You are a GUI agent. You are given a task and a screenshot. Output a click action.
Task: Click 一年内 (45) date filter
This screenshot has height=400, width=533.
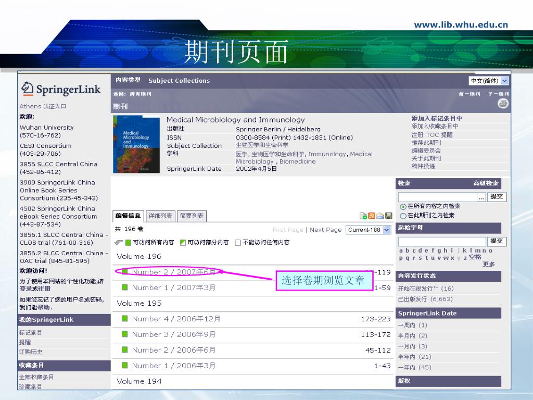click(x=414, y=368)
